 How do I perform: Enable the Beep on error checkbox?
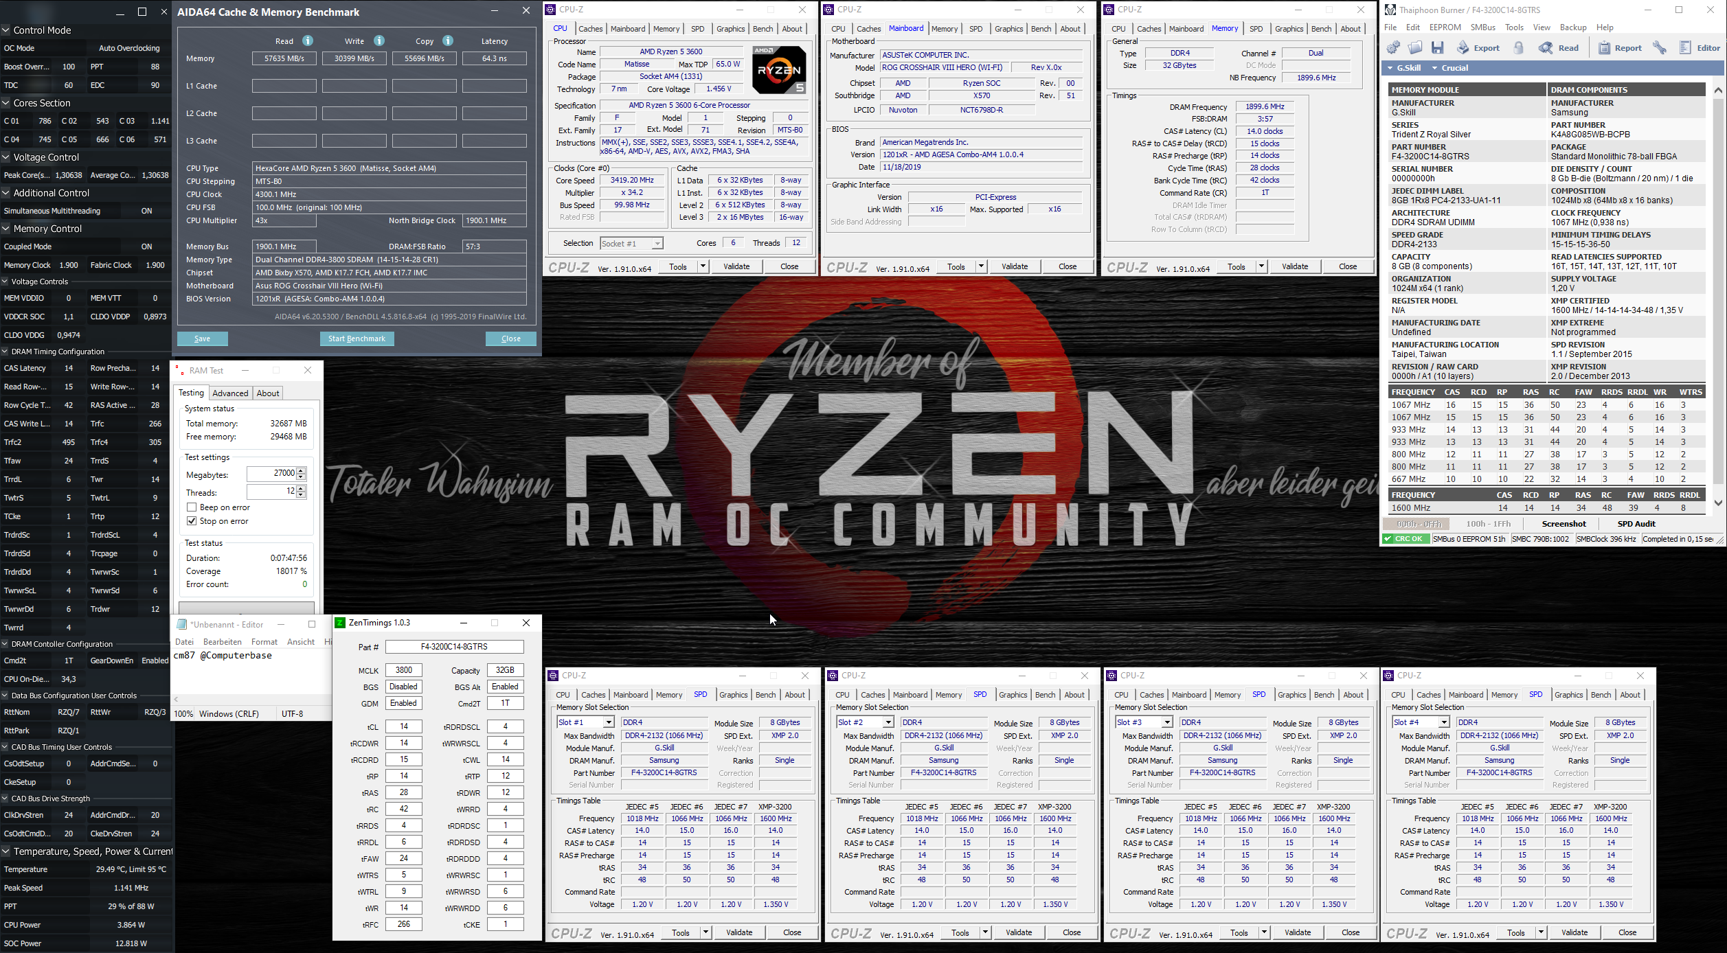click(192, 507)
